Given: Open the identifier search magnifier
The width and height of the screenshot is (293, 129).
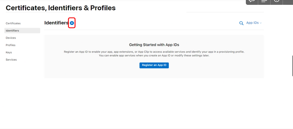Looking at the screenshot, I should coord(241,23).
